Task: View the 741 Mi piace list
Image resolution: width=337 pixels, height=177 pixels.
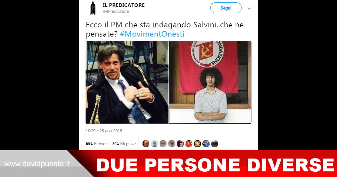Action: tap(124, 144)
